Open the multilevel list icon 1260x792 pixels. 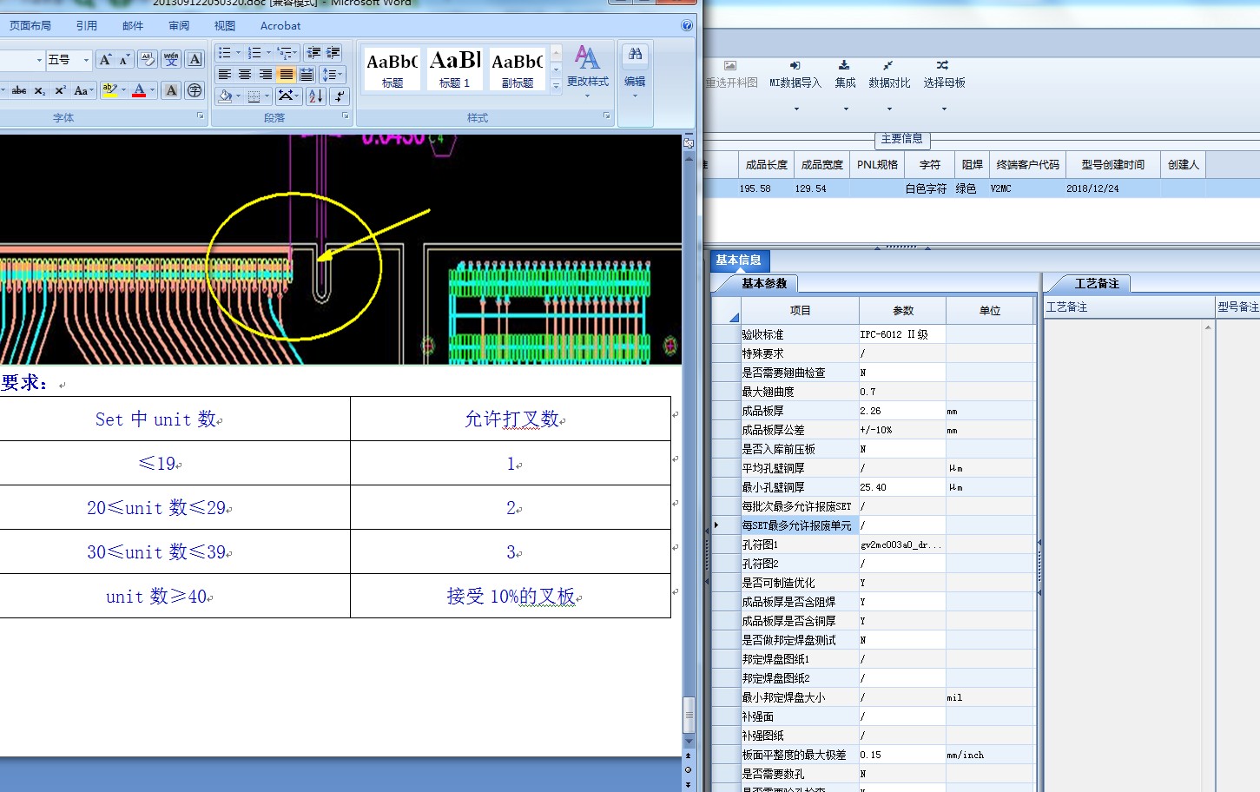[x=284, y=53]
